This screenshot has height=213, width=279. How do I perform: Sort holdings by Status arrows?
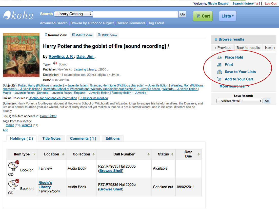click(172, 154)
